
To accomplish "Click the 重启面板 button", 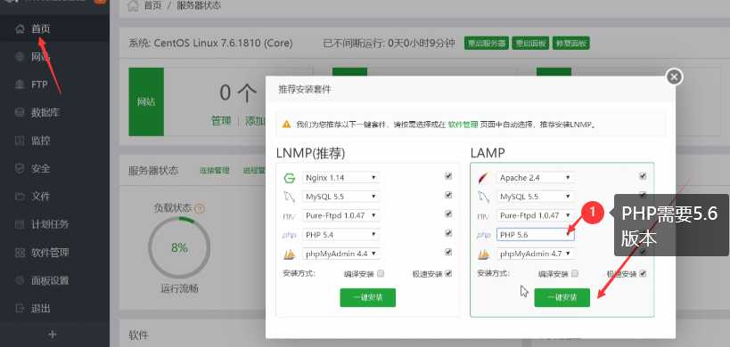I will pyautogui.click(x=530, y=44).
